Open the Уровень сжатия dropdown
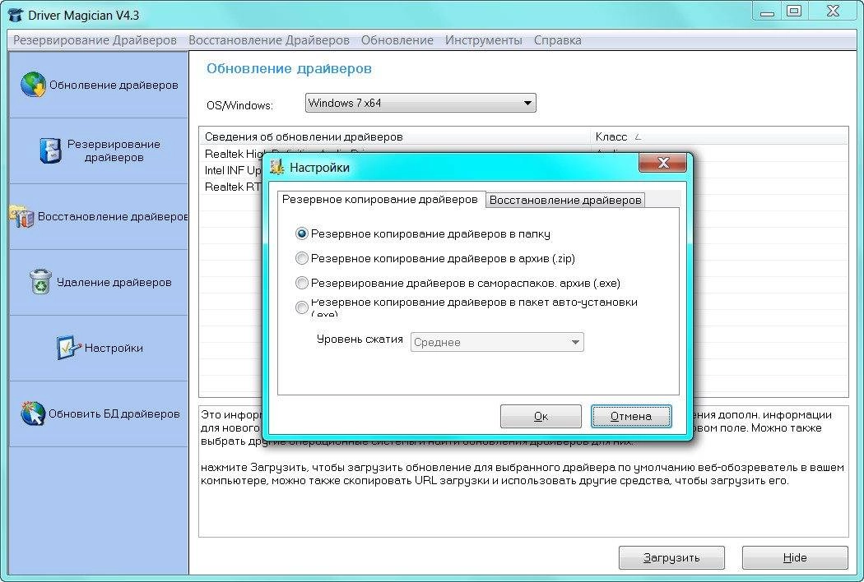The image size is (864, 582). (x=497, y=342)
